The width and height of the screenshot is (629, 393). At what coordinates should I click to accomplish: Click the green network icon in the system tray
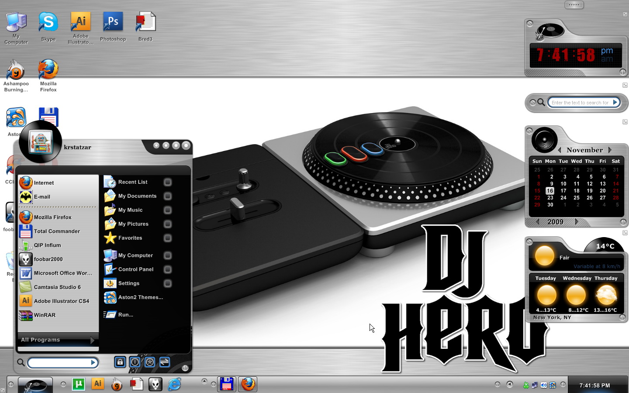(x=526, y=385)
